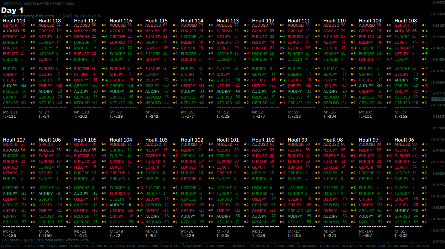Select the 'HouR 100' column header
Image resolution: width=445 pixels, height=249 pixels.
click(263, 140)
